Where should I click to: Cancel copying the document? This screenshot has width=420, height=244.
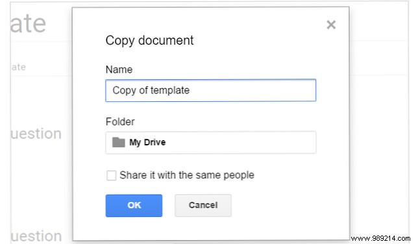coord(203,206)
